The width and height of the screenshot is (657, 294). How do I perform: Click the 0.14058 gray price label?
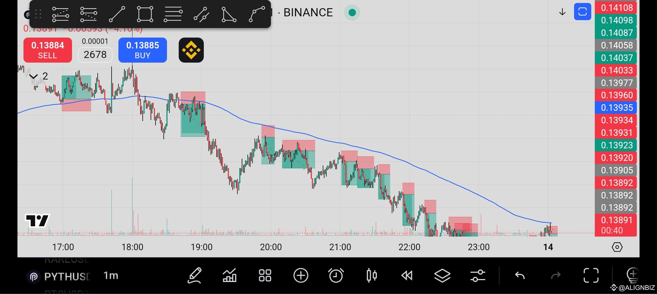click(x=616, y=45)
